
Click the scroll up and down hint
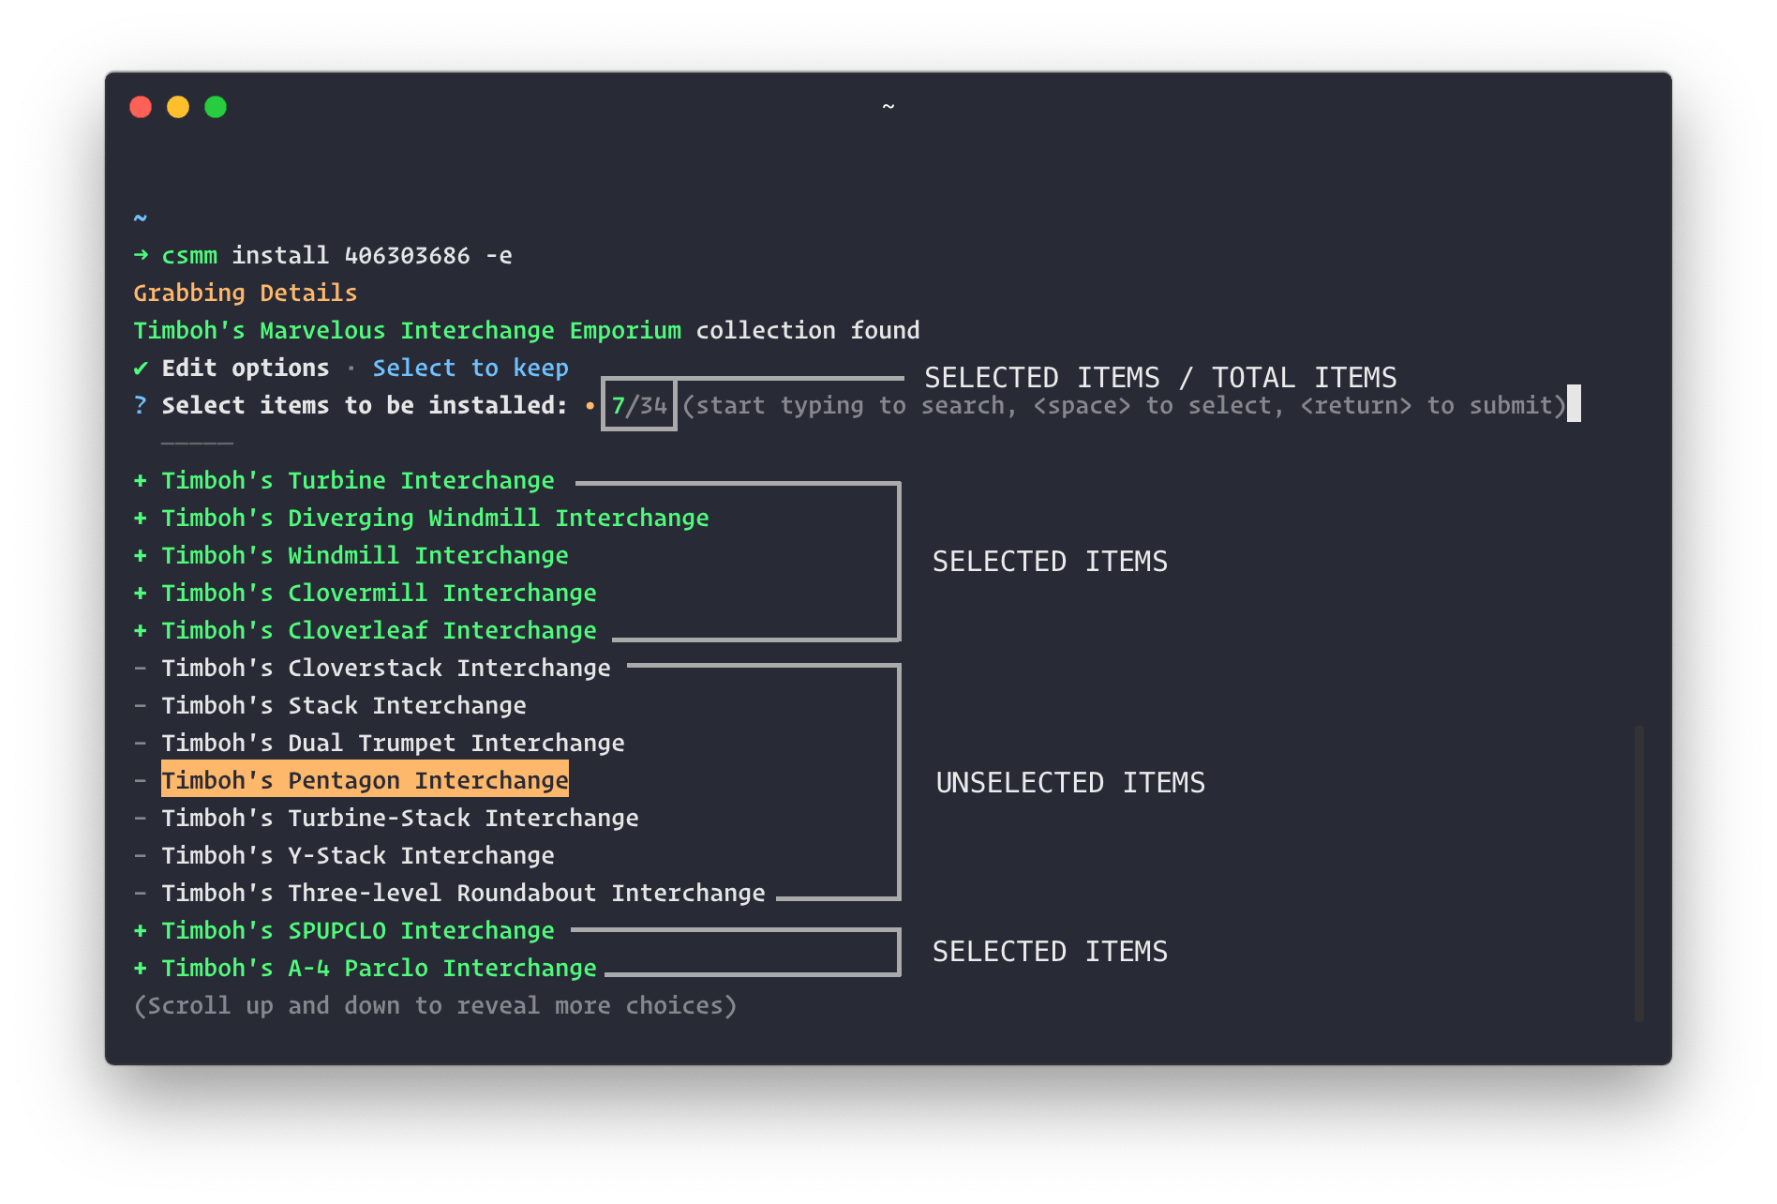point(435,1005)
